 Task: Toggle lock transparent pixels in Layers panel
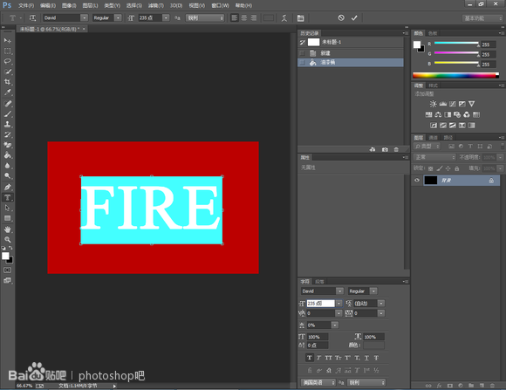click(430, 168)
